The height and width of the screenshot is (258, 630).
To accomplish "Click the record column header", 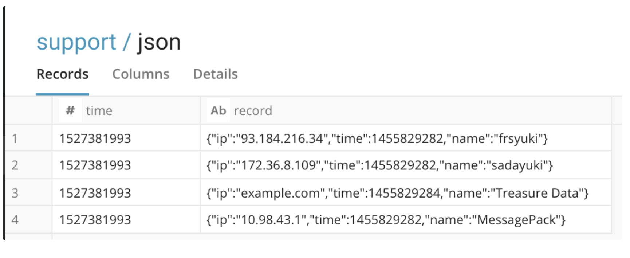I will [x=253, y=111].
